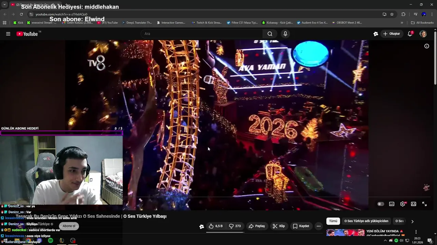Open the taskbar clock showing 20:23
The image size is (437, 245).
417,241
